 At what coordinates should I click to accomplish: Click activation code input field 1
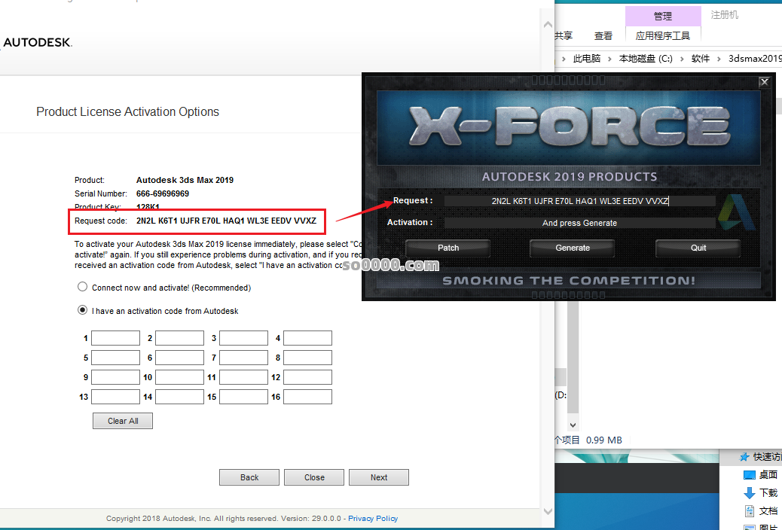click(115, 338)
